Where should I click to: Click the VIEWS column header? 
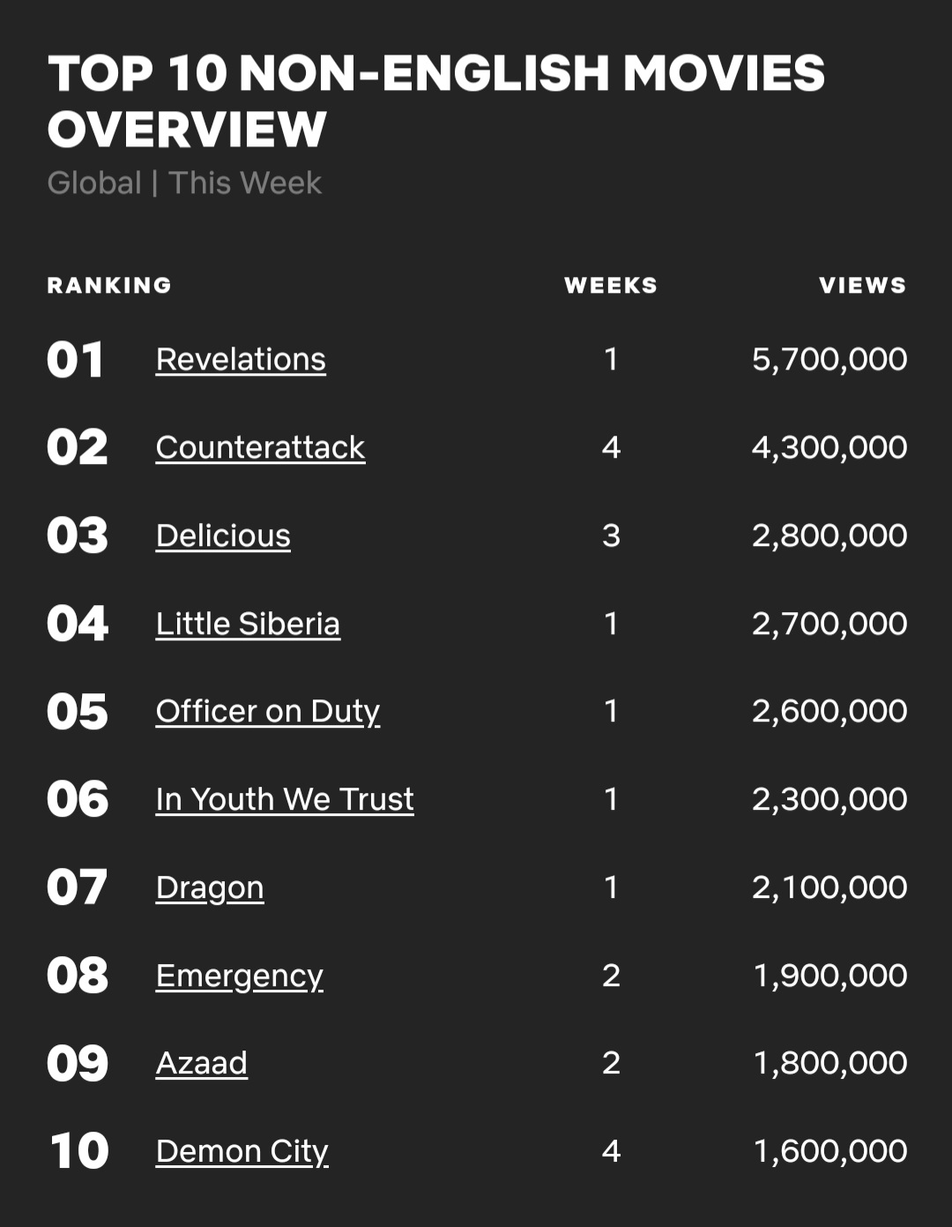click(x=863, y=285)
